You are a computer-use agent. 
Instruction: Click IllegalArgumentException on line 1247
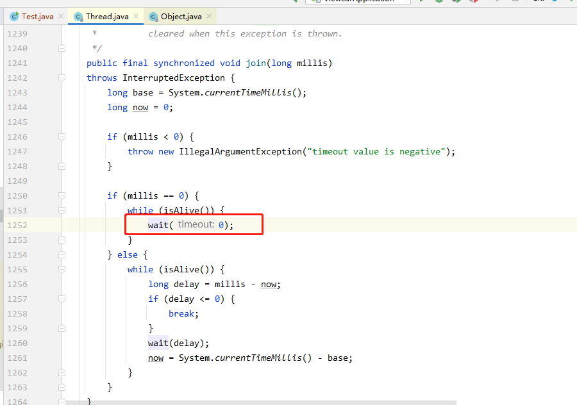tap(240, 151)
